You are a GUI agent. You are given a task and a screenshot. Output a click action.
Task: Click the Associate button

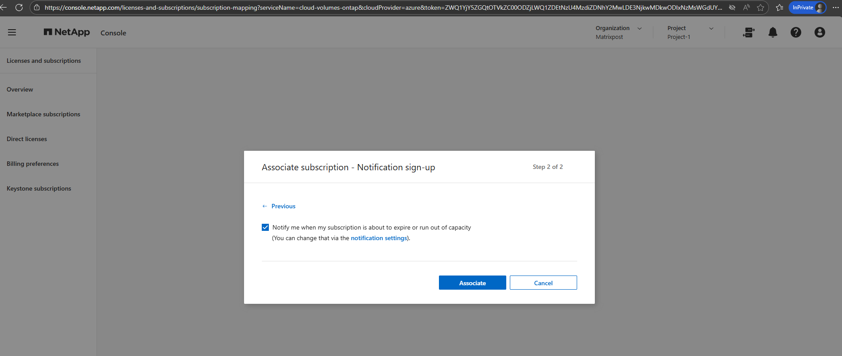click(473, 283)
